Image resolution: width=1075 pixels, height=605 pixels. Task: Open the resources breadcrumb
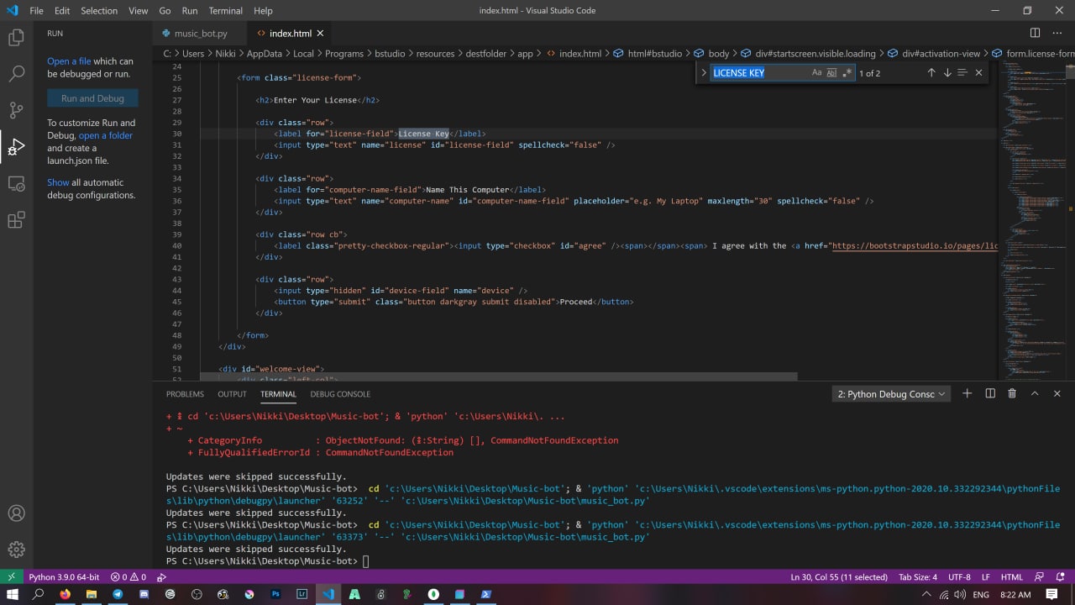pyautogui.click(x=435, y=53)
